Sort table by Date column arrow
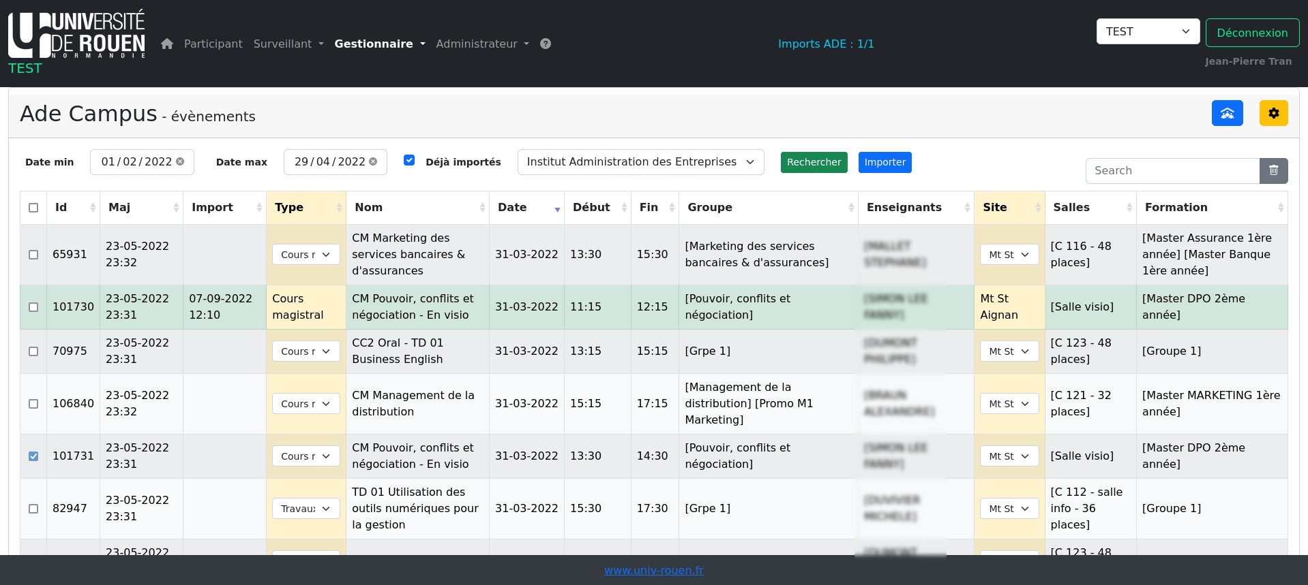This screenshot has width=1308, height=585. pyautogui.click(x=556, y=208)
